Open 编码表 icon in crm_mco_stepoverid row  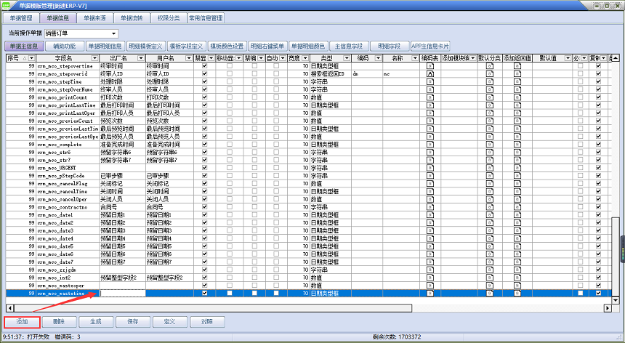[430, 74]
